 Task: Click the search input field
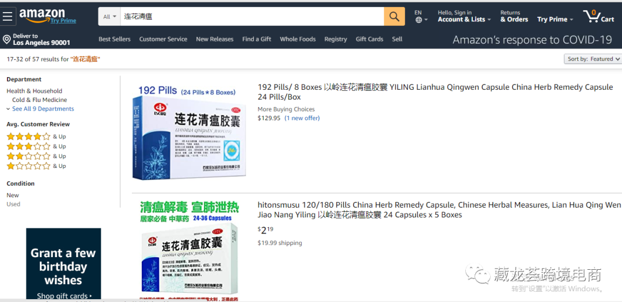pyautogui.click(x=252, y=16)
